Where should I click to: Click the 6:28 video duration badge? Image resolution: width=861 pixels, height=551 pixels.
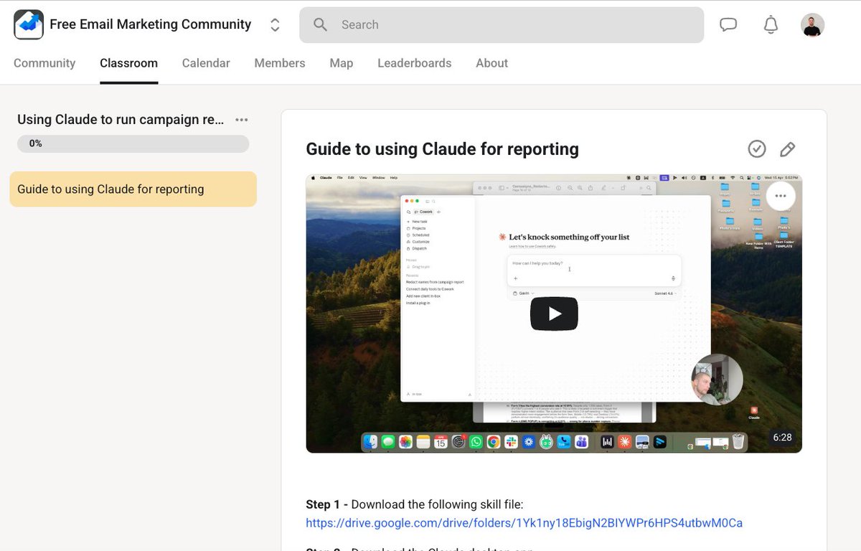(x=782, y=437)
